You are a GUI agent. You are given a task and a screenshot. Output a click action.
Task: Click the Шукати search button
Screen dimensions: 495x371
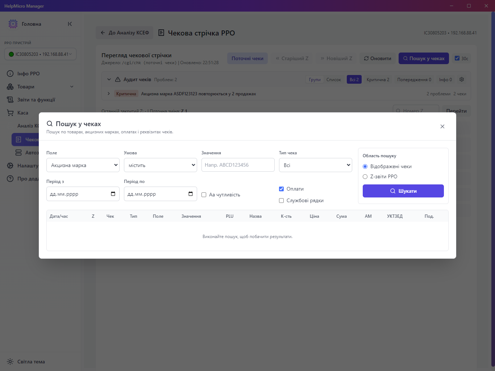pos(403,191)
